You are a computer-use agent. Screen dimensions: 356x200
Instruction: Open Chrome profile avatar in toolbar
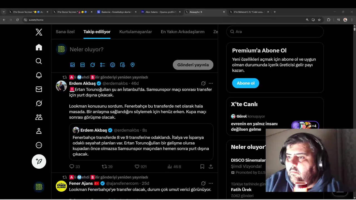pos(345,20)
